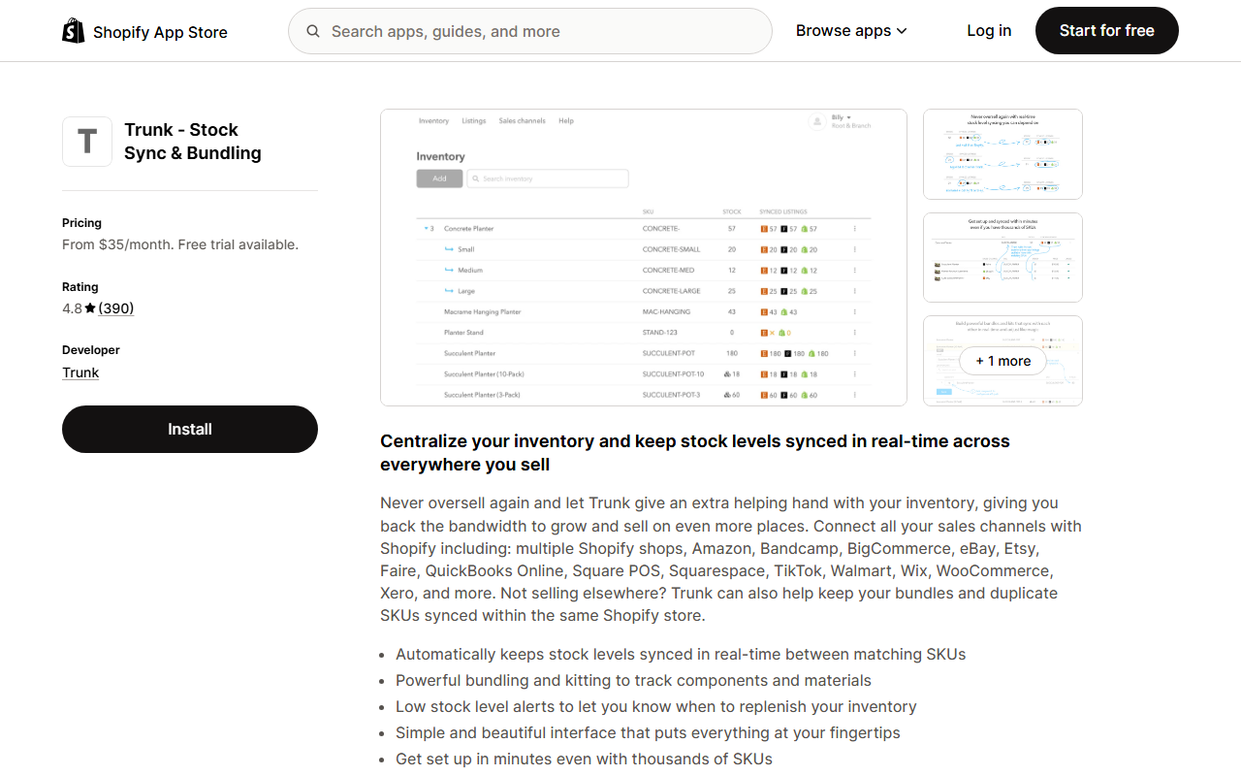Click the Centralize your inventory heading
The height and width of the screenshot is (776, 1241).
point(695,453)
